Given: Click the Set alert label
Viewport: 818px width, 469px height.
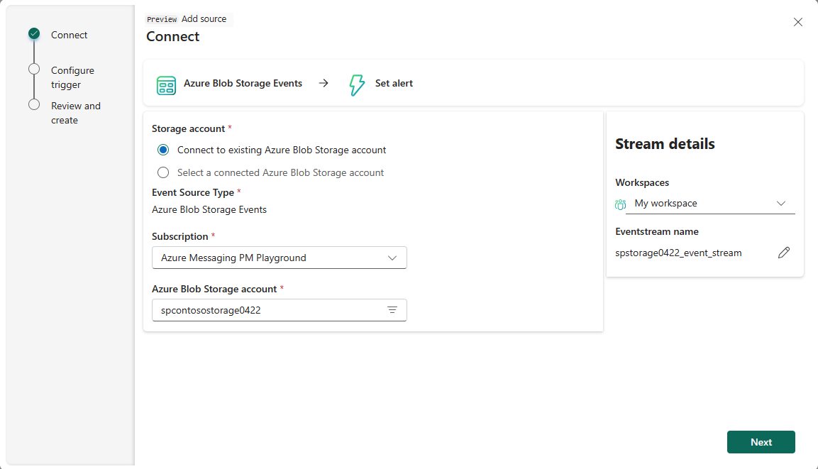Looking at the screenshot, I should click(394, 83).
